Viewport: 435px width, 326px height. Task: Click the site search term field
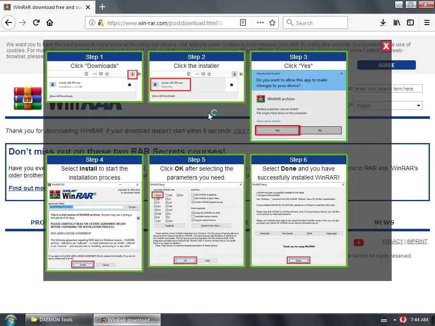tap(388, 89)
